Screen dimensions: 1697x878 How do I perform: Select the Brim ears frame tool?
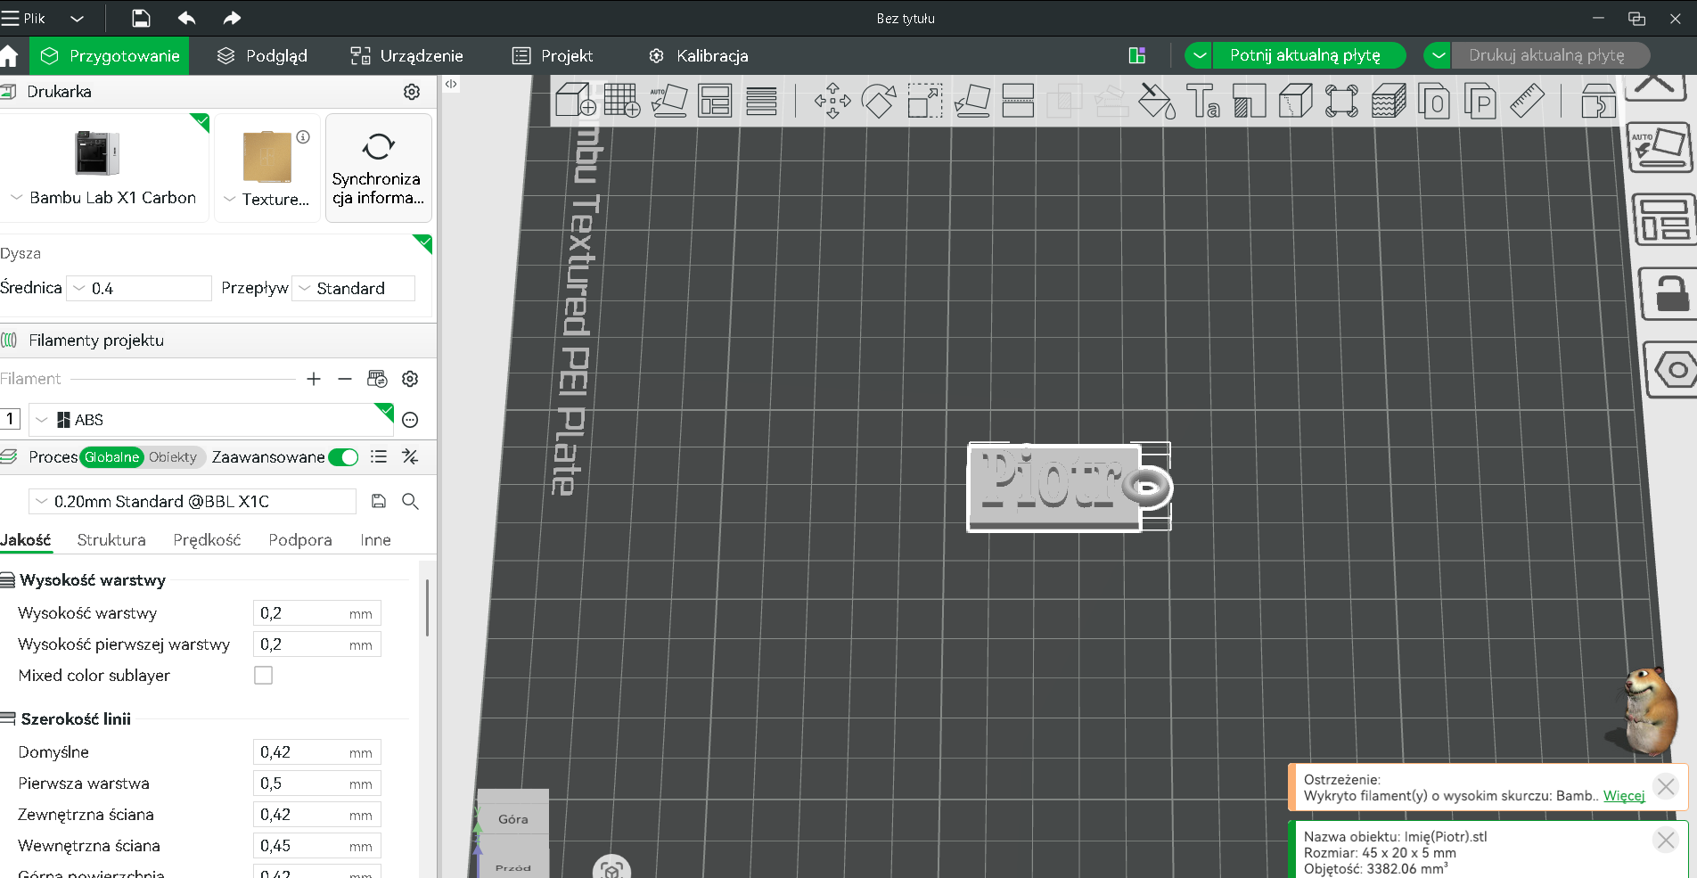pyautogui.click(x=1341, y=101)
